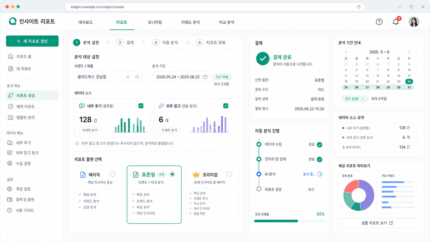Select the 표준형 plan radio button
This screenshot has width=430, height=242.
172,174
